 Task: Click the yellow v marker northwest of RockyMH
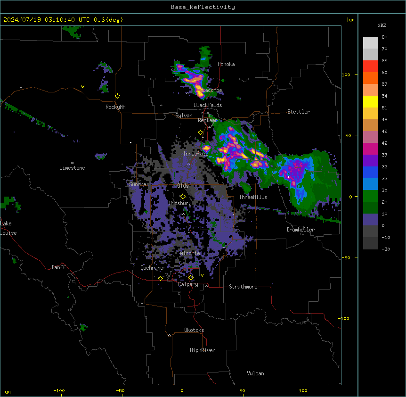[x=82, y=87]
